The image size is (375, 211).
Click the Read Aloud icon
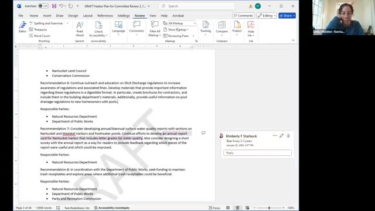80,29
